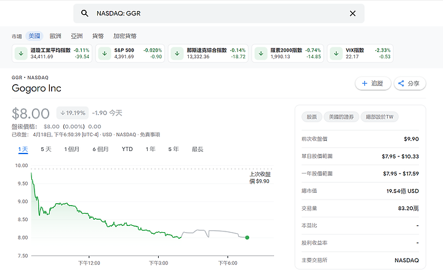Click the $8.00 current price

click(x=31, y=114)
